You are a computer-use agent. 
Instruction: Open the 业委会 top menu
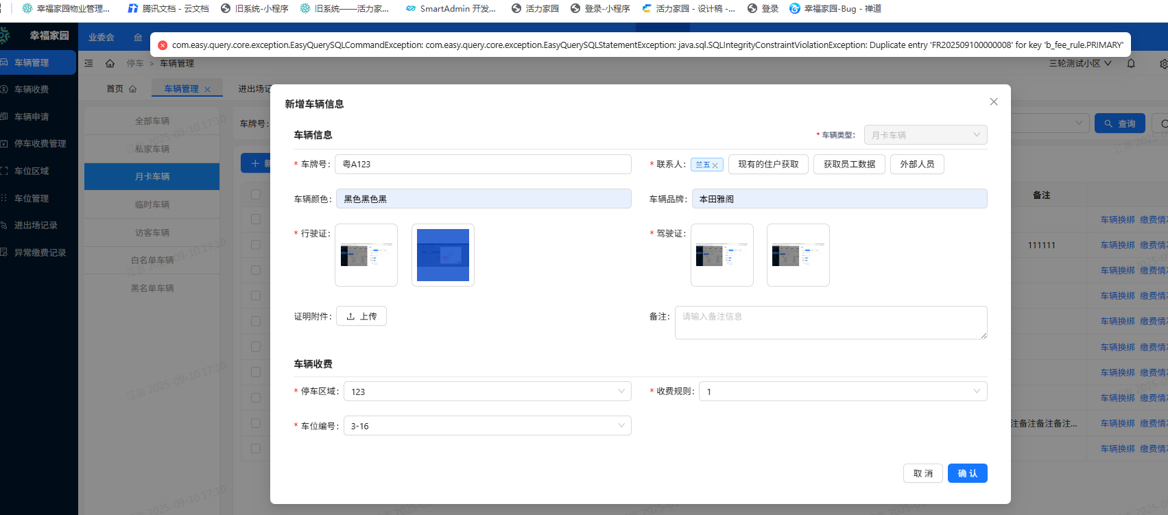tap(101, 37)
